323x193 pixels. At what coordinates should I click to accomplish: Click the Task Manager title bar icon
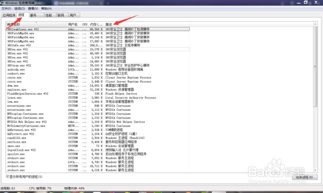(2, 3)
